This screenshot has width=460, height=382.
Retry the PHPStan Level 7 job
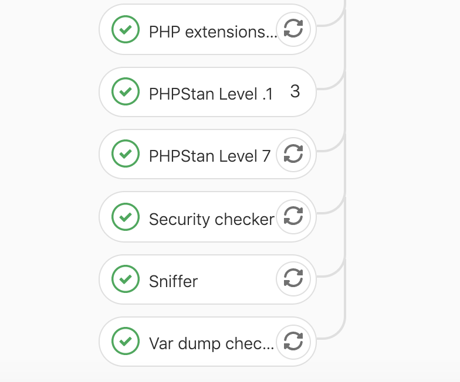293,154
